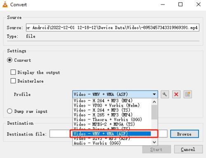Pick highlighted Video - WMV + WMA (ASF) entry
This screenshot has width=206, height=158.
pos(112,134)
